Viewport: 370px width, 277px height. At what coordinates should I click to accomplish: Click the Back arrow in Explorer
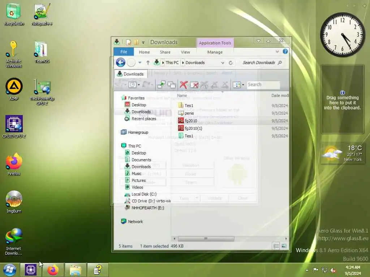pos(121,62)
